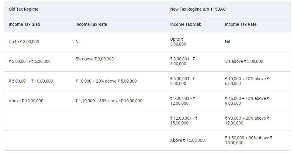Click the Old Tax Regime header

[23, 9]
